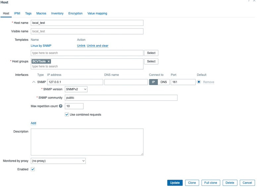Click Select button beside Host groups

point(151,61)
